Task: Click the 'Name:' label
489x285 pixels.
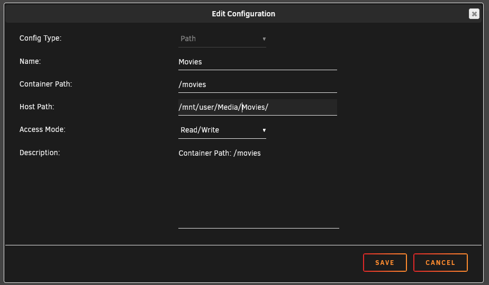Action: (30, 61)
